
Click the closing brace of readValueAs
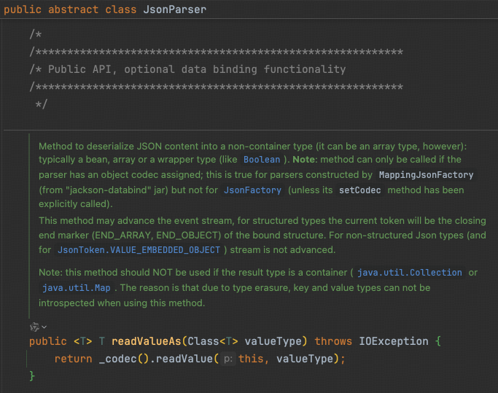(x=32, y=376)
